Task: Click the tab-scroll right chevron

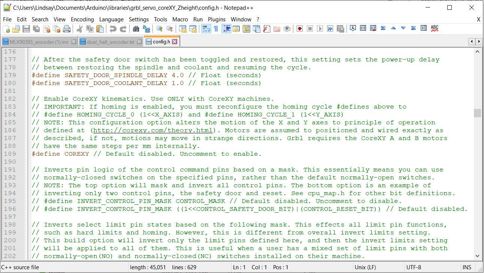Action: (480, 42)
